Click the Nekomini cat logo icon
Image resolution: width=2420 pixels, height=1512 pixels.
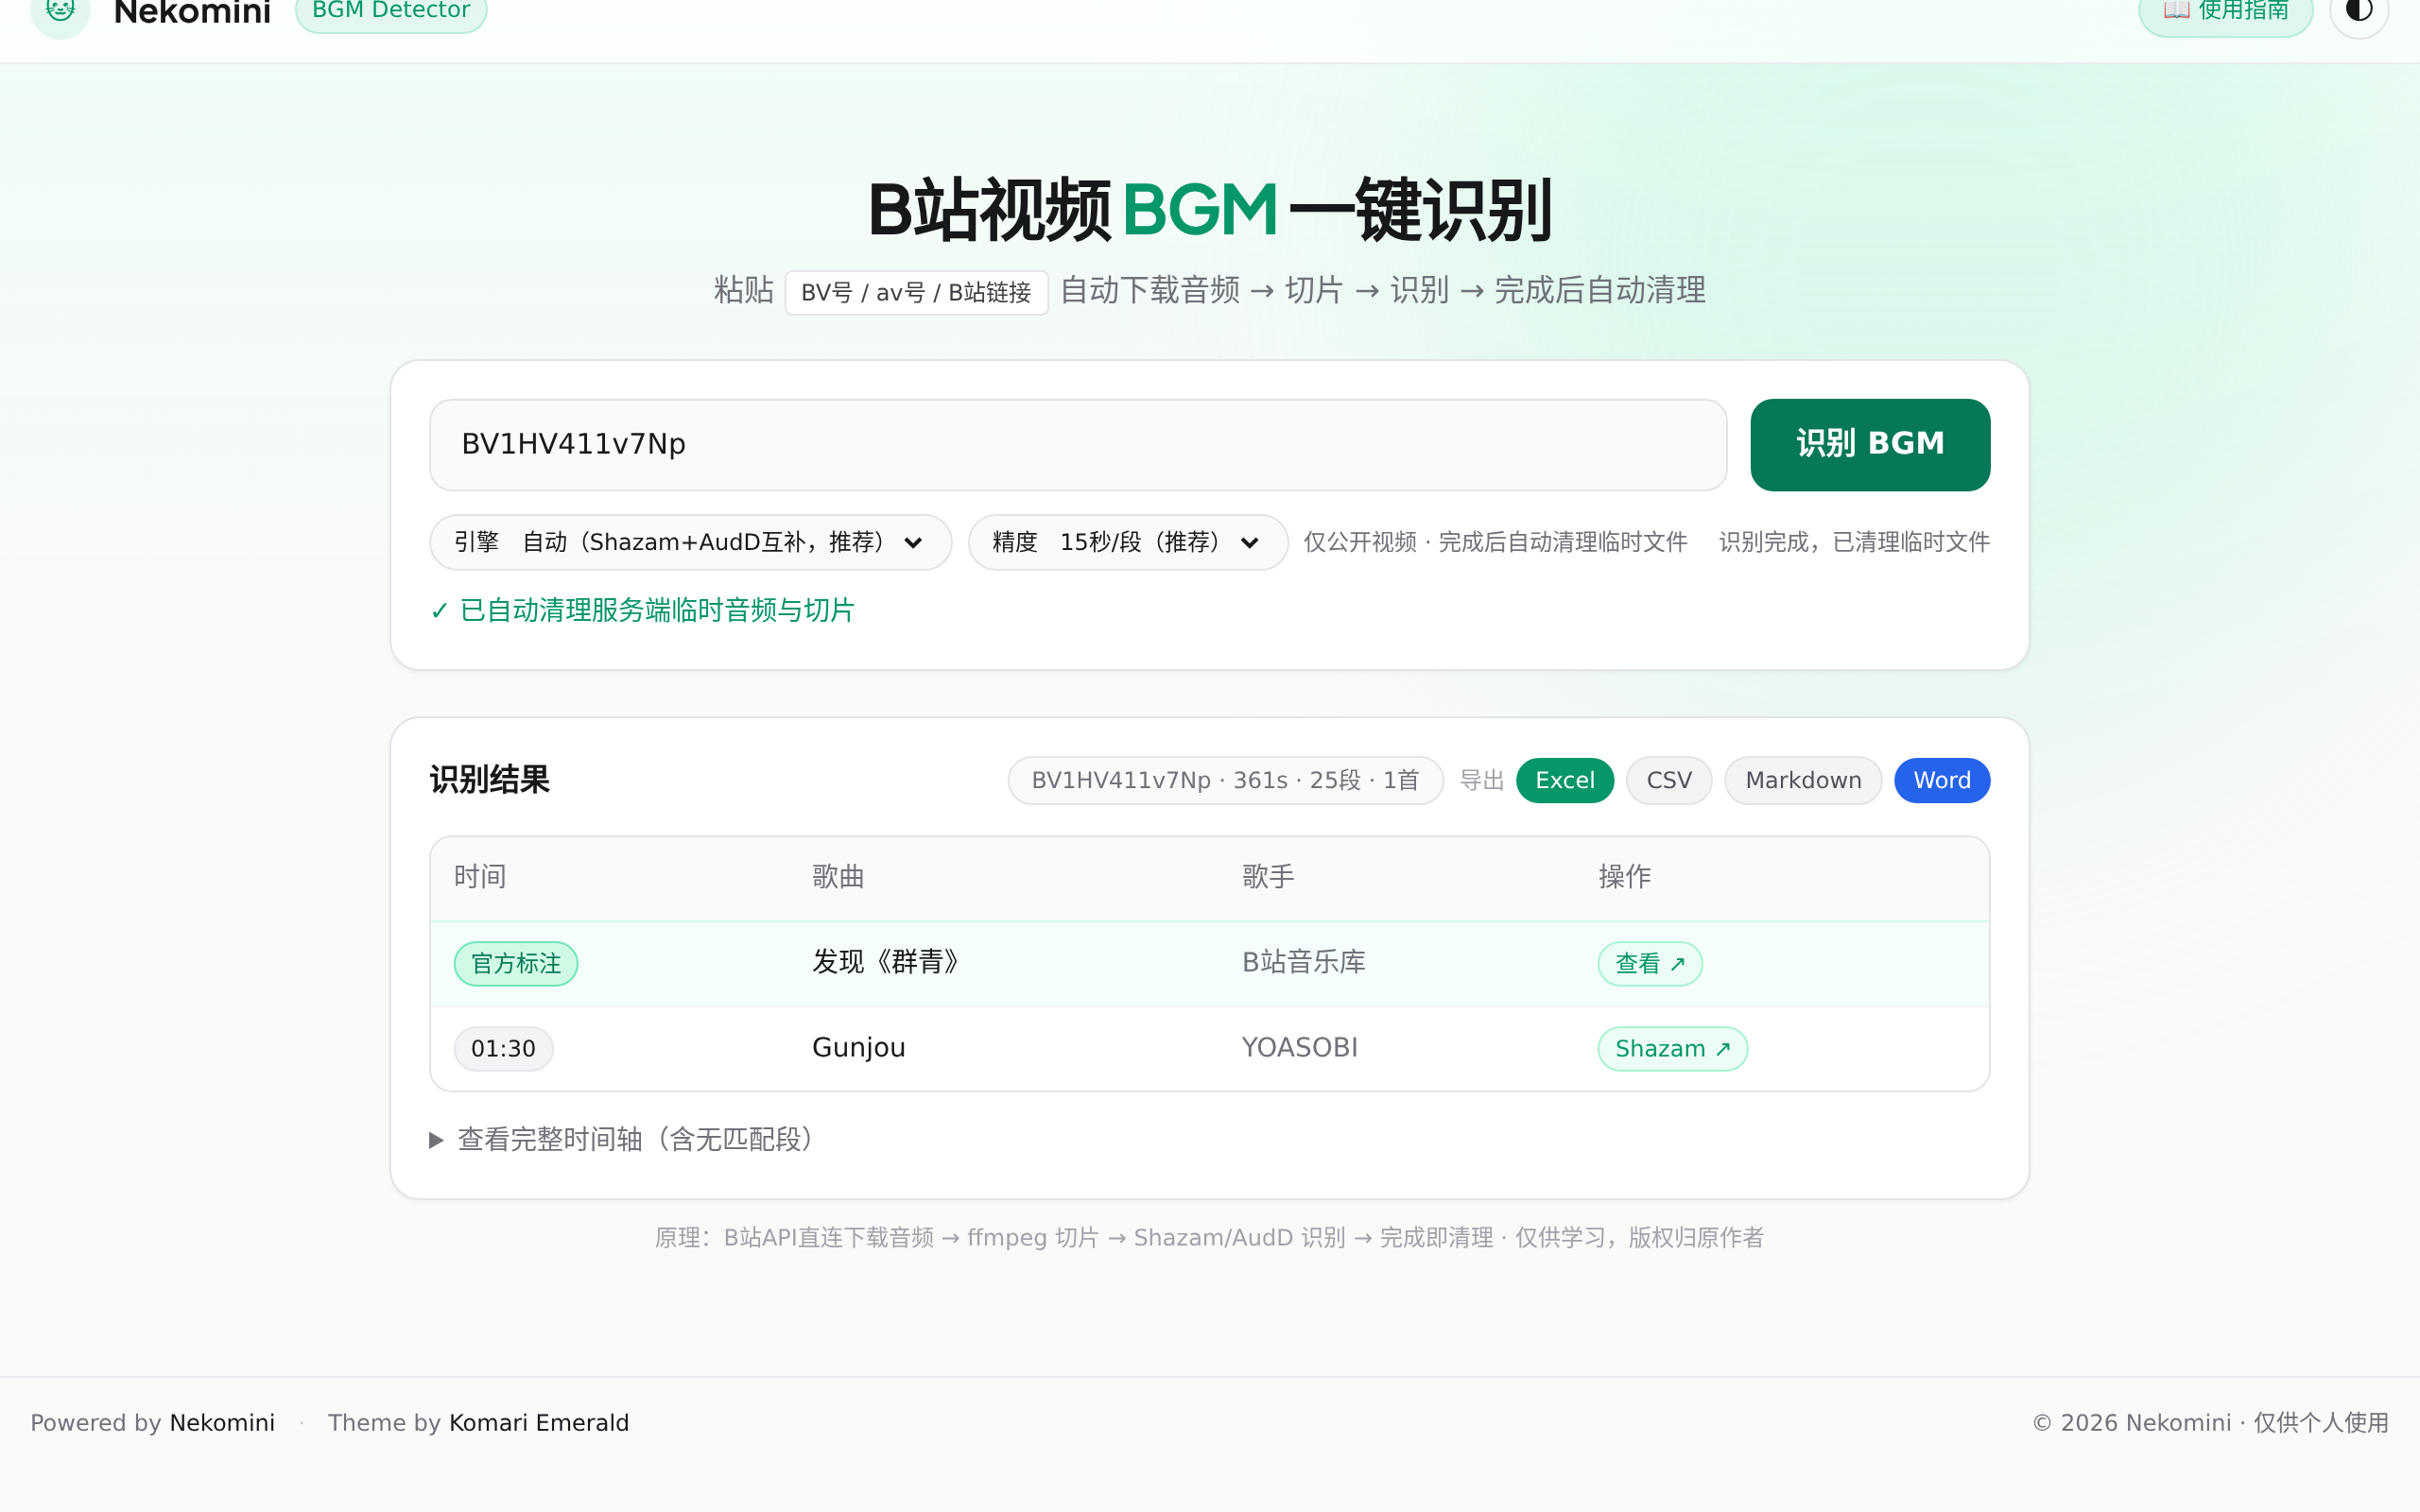pos(60,12)
